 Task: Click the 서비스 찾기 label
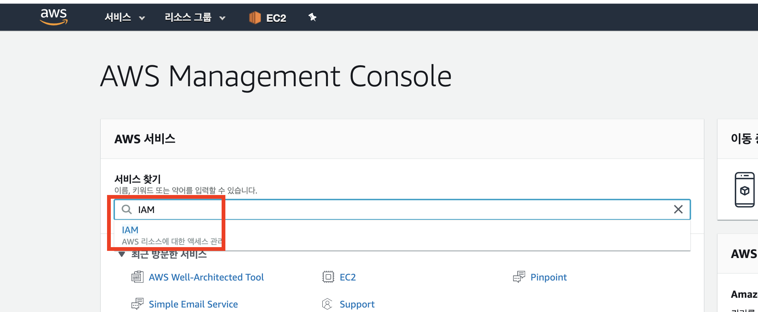point(137,179)
